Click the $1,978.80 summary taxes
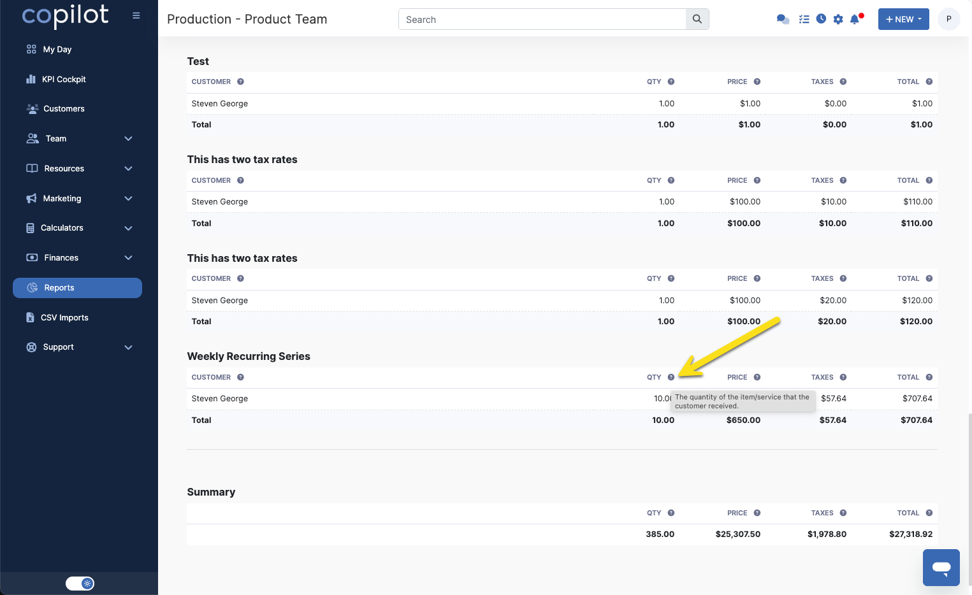Viewport: 972px width, 595px height. pos(827,534)
